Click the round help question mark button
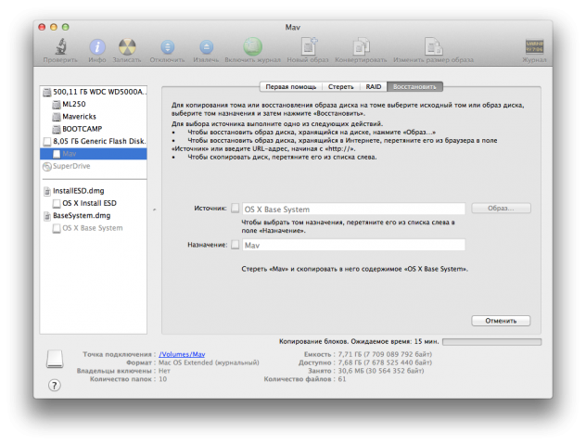The width and height of the screenshot is (586, 445). tap(55, 386)
